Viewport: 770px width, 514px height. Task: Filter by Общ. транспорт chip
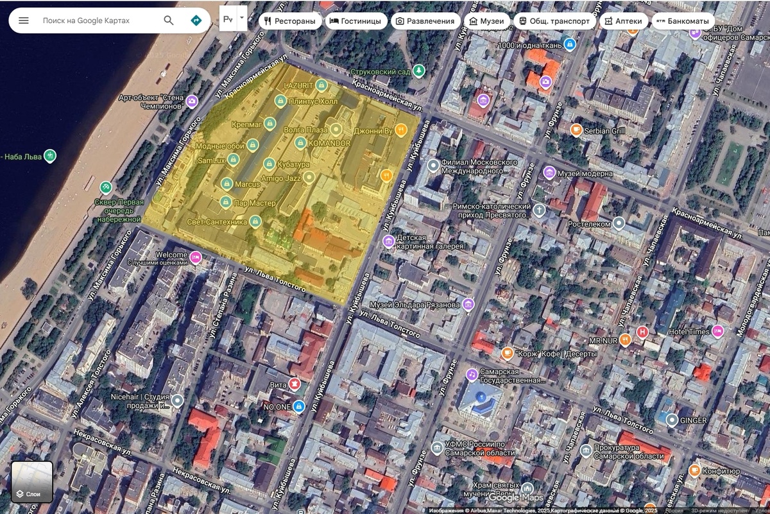554,21
